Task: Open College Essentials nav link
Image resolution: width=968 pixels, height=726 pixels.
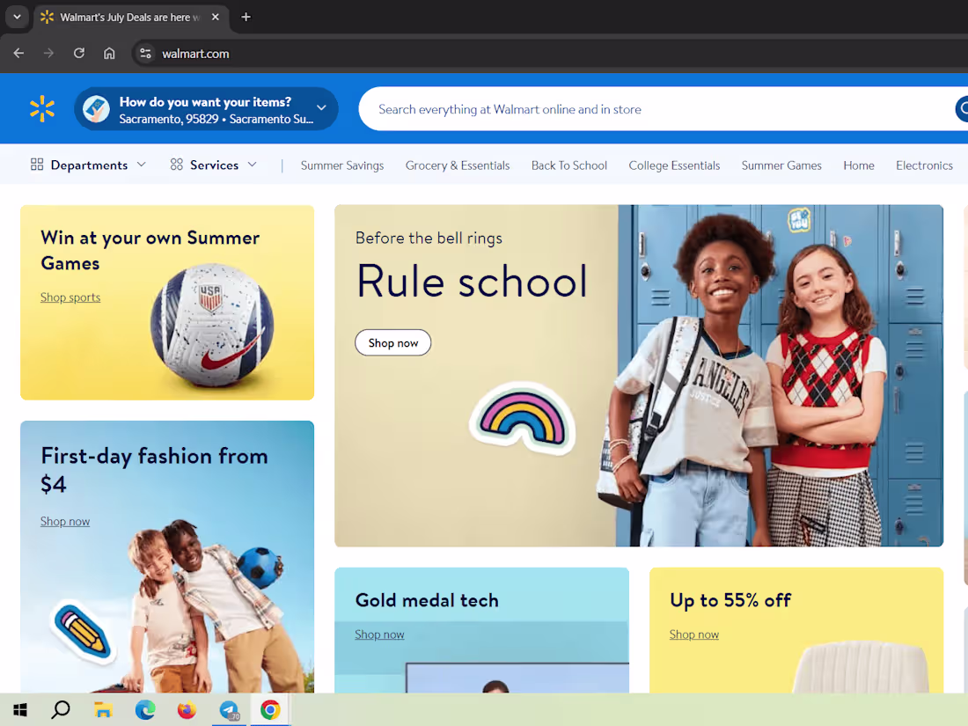Action: [674, 165]
